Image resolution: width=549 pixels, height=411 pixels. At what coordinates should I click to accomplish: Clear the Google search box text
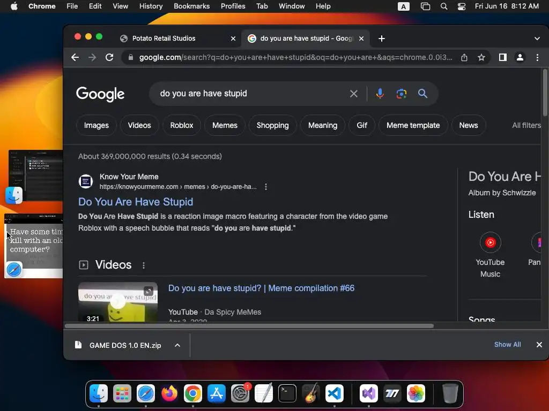pyautogui.click(x=354, y=94)
